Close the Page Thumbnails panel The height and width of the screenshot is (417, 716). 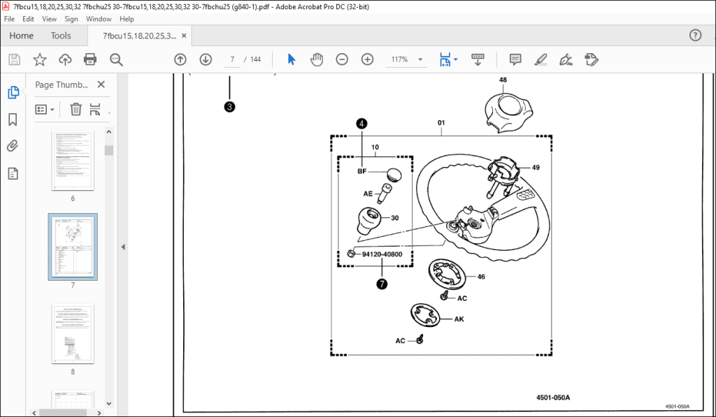click(101, 85)
